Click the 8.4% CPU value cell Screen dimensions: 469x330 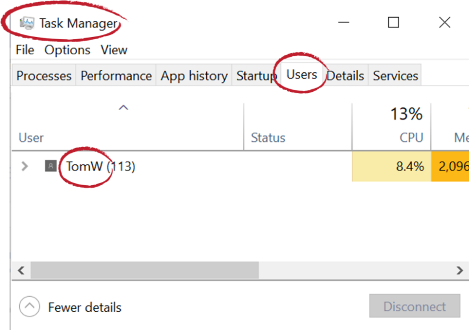(x=391, y=166)
